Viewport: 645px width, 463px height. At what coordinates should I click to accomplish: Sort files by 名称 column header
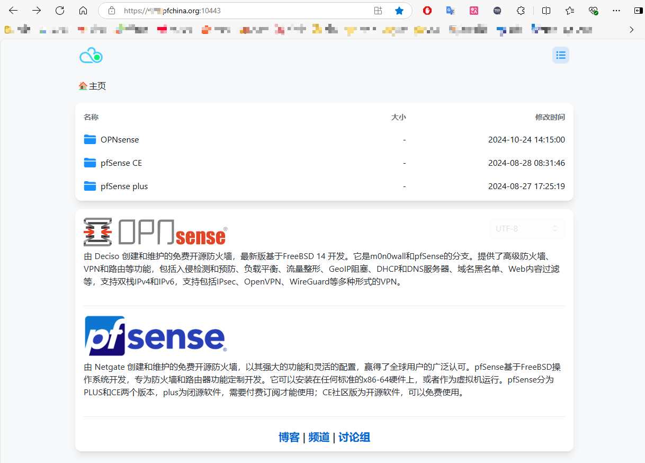pos(91,117)
